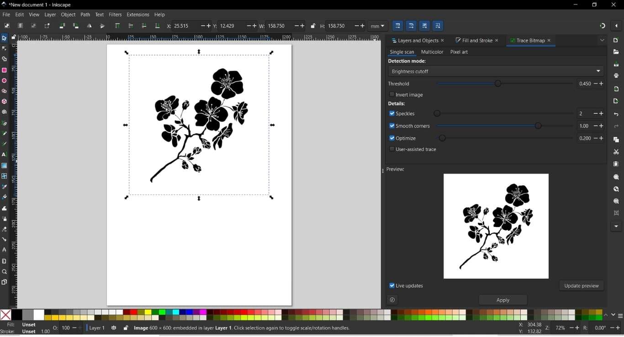This screenshot has width=624, height=337.
Task: Open the mm units dropdown
Action: [x=377, y=26]
